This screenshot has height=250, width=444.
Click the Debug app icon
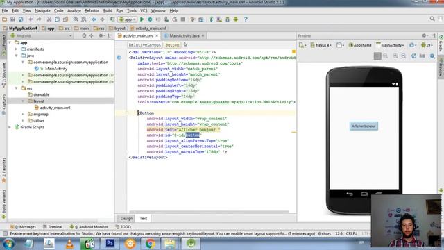150,19
